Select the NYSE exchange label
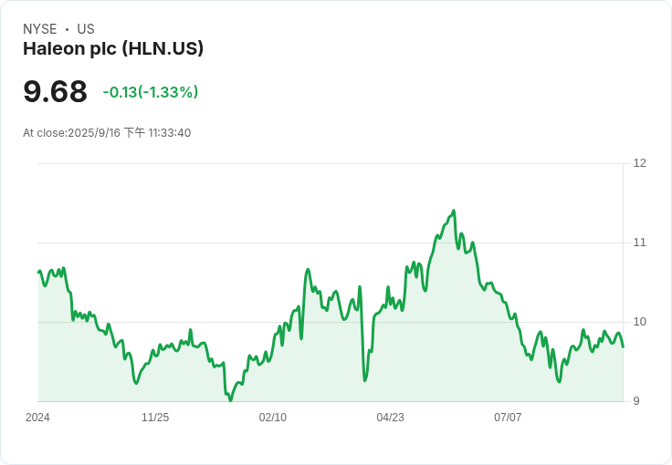Image resolution: width=672 pixels, height=465 pixels. 40,29
